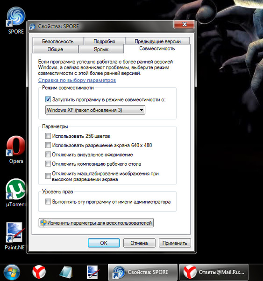Image resolution: width=263 pixels, height=281 pixels.
Task: Launch pinned Yandex browser on taskbar
Action: (x=39, y=272)
